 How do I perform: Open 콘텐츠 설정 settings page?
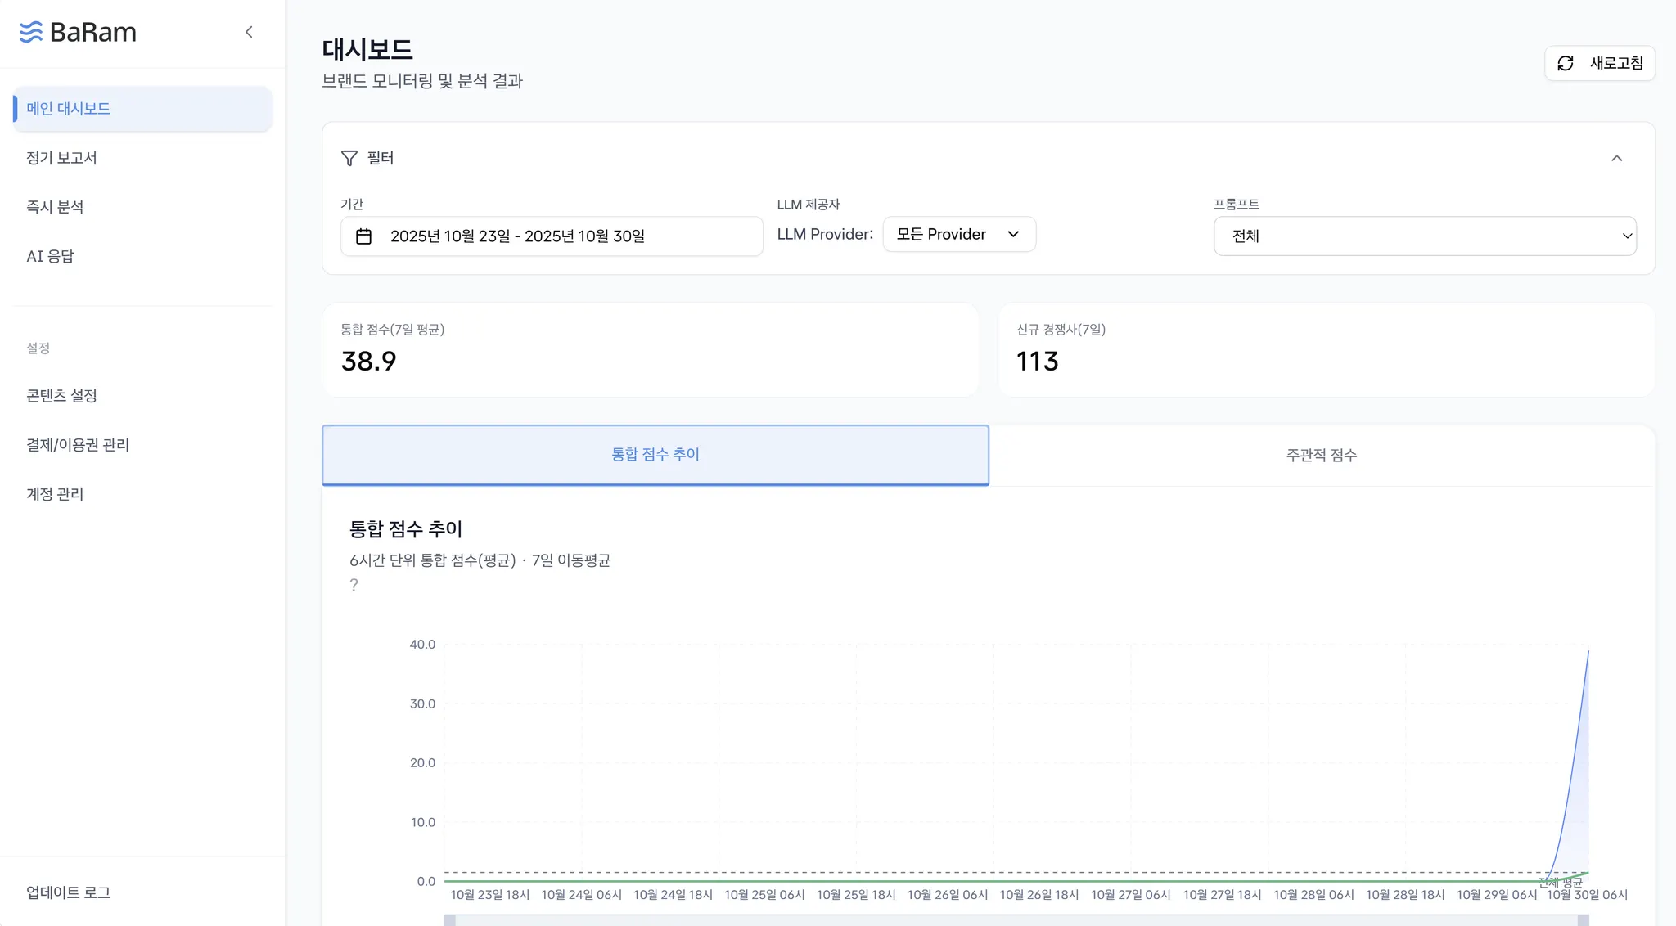coord(61,395)
